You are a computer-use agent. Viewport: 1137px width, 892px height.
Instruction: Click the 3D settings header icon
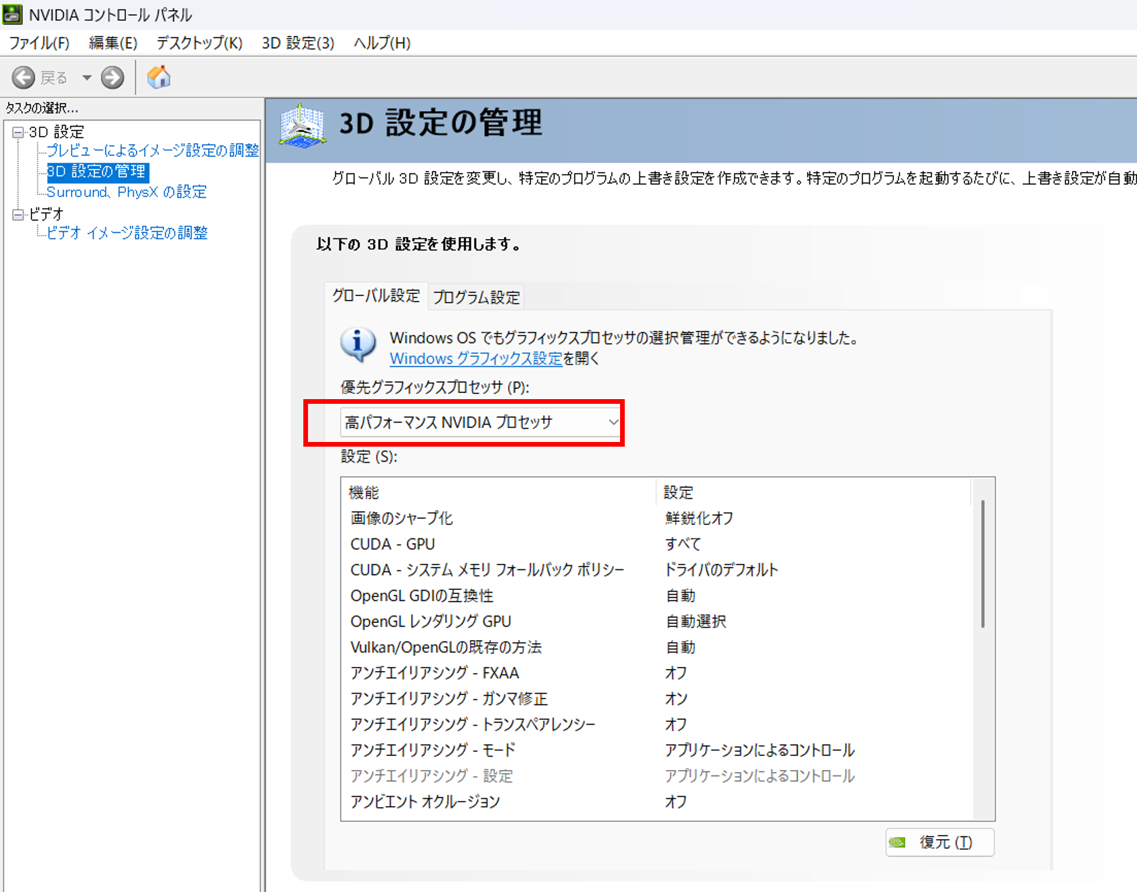[x=303, y=125]
